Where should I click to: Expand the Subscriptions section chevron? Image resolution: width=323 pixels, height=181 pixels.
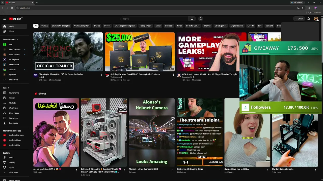[x=17, y=39]
